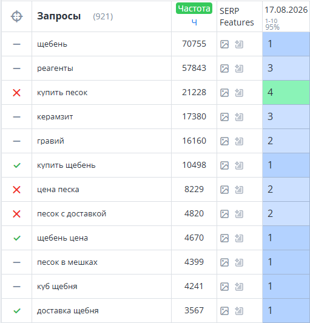
Task: Click the 17.08.2026 date column header
Action: point(286,10)
